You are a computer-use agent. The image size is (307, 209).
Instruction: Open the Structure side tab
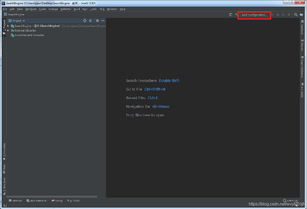[x=4, y=186]
